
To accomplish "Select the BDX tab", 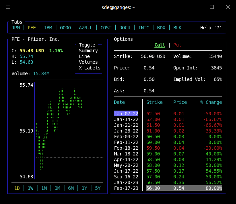I will coord(161,28).
